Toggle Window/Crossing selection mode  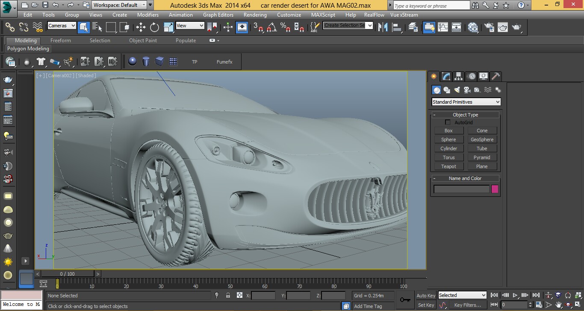click(x=124, y=27)
